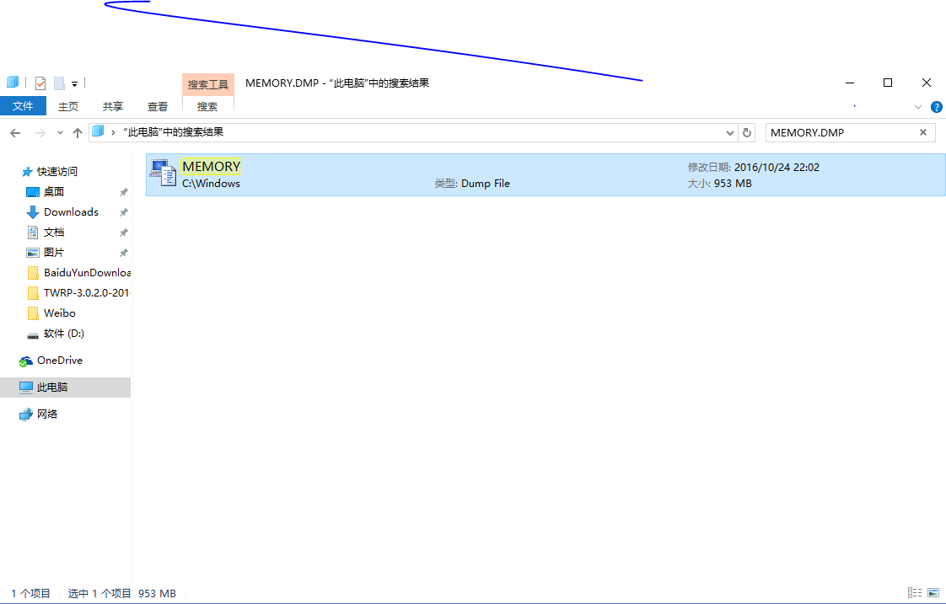
Task: Refresh the search results
Action: [746, 133]
